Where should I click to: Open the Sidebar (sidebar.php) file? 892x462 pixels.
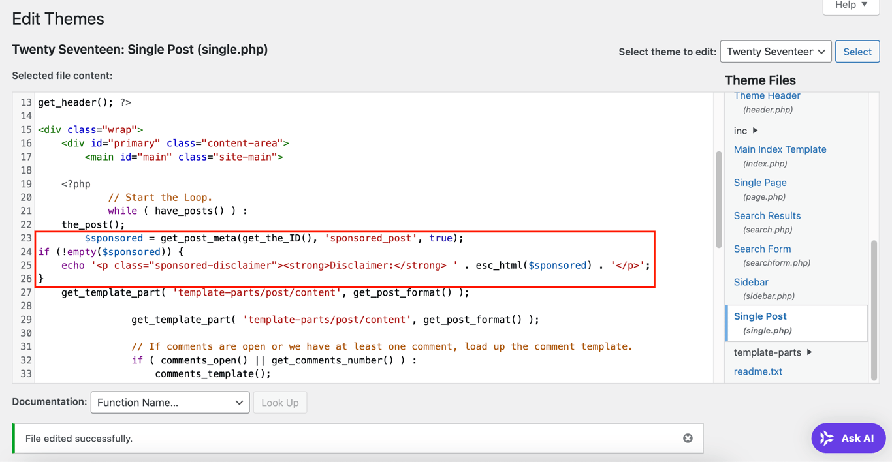pyautogui.click(x=750, y=281)
